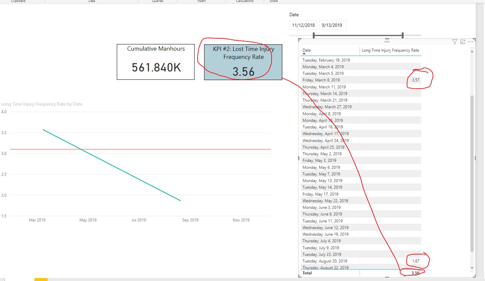Click the 1.87 value cell

pyautogui.click(x=416, y=261)
